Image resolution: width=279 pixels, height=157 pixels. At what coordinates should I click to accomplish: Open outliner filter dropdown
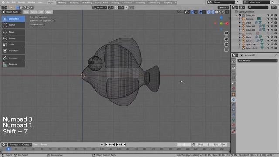tap(274, 7)
